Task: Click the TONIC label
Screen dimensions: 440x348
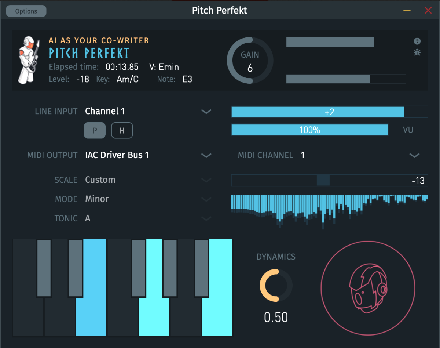Action: tap(66, 218)
